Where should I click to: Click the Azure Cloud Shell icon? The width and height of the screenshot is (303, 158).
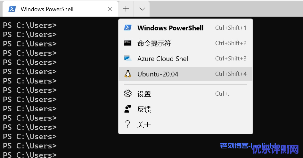(x=128, y=59)
